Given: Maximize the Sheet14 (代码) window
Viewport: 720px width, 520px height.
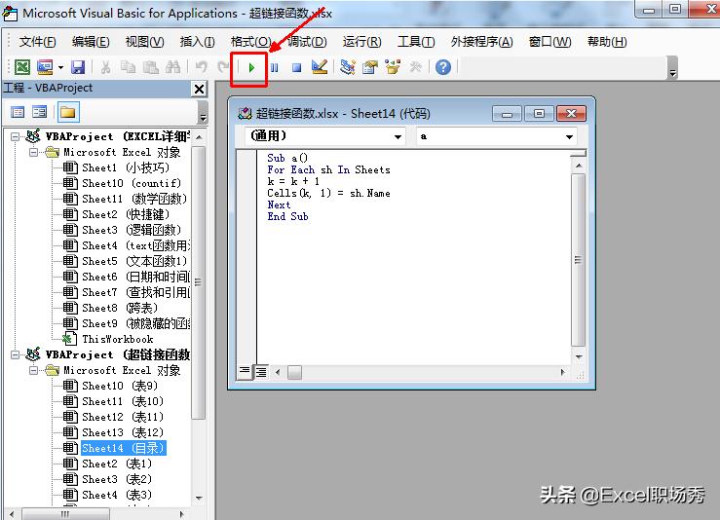Looking at the screenshot, I should 539,113.
